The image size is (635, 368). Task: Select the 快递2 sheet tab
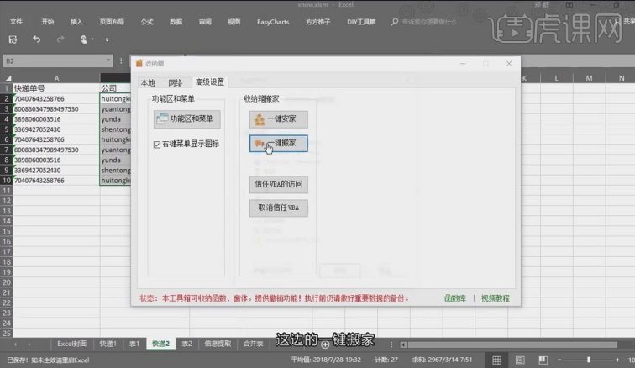pyautogui.click(x=160, y=344)
